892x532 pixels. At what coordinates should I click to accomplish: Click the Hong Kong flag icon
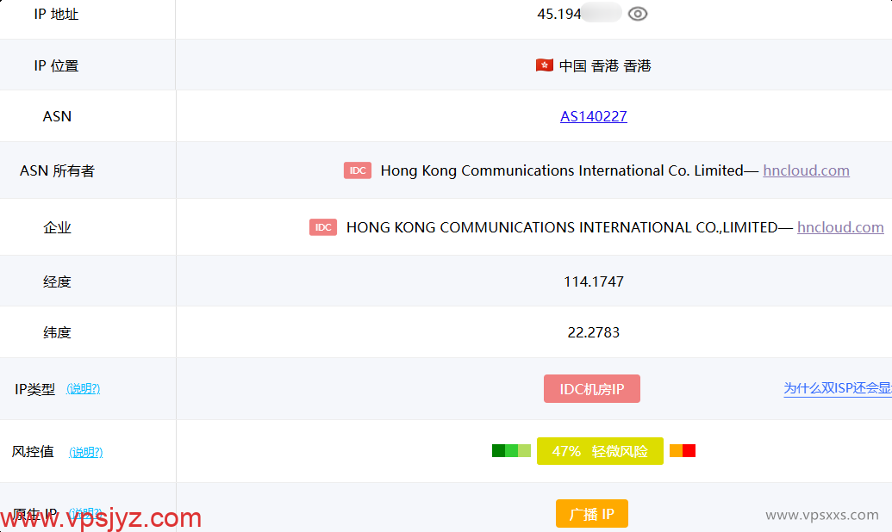pyautogui.click(x=544, y=65)
